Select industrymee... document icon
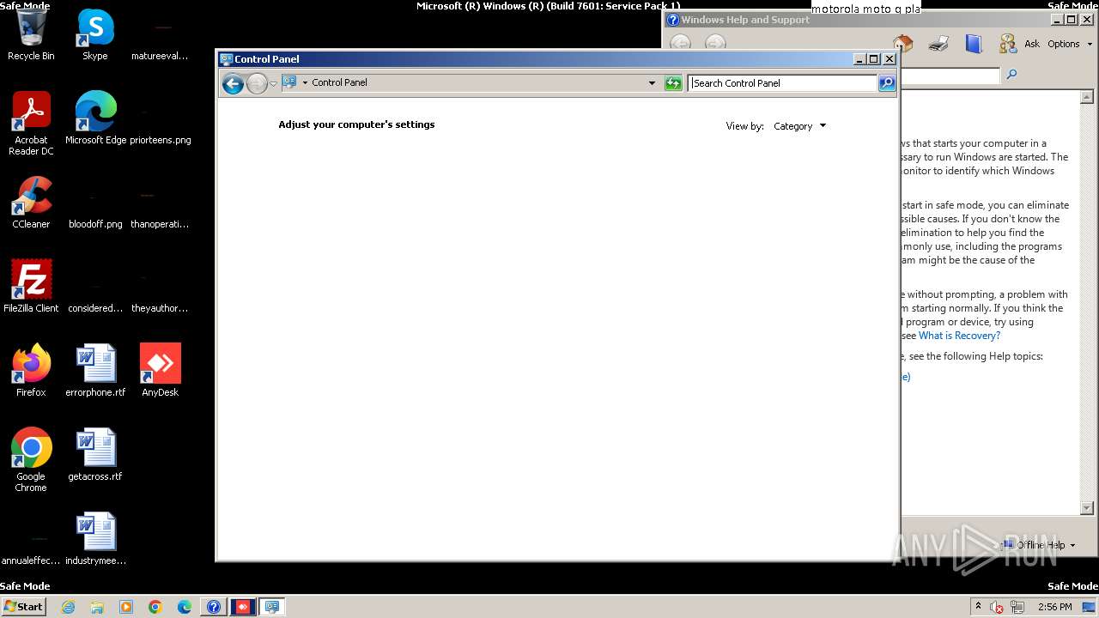 pos(95,539)
